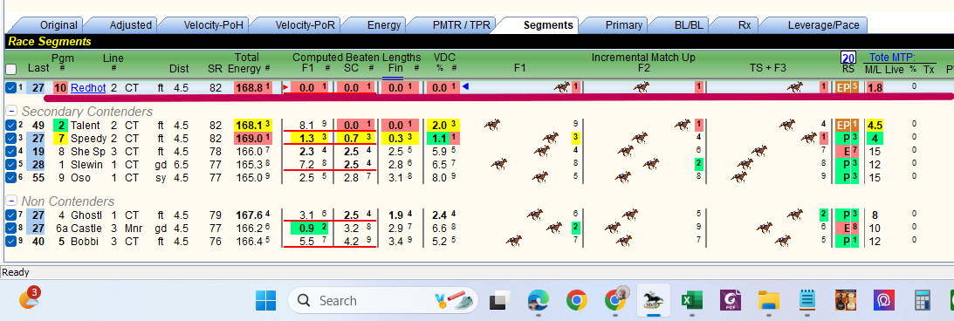Click the Ghostl row TS + F3 horse icon
The width and height of the screenshot is (954, 321).
click(794, 215)
